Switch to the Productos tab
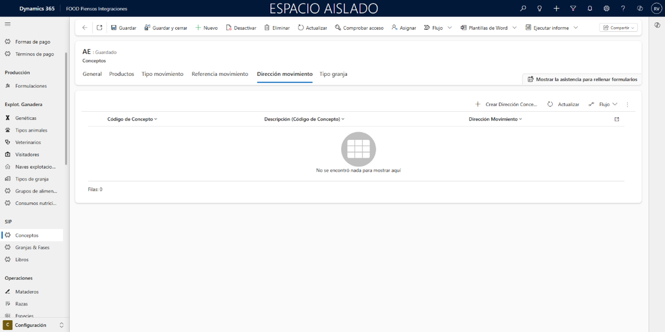665x332 pixels. pos(121,74)
